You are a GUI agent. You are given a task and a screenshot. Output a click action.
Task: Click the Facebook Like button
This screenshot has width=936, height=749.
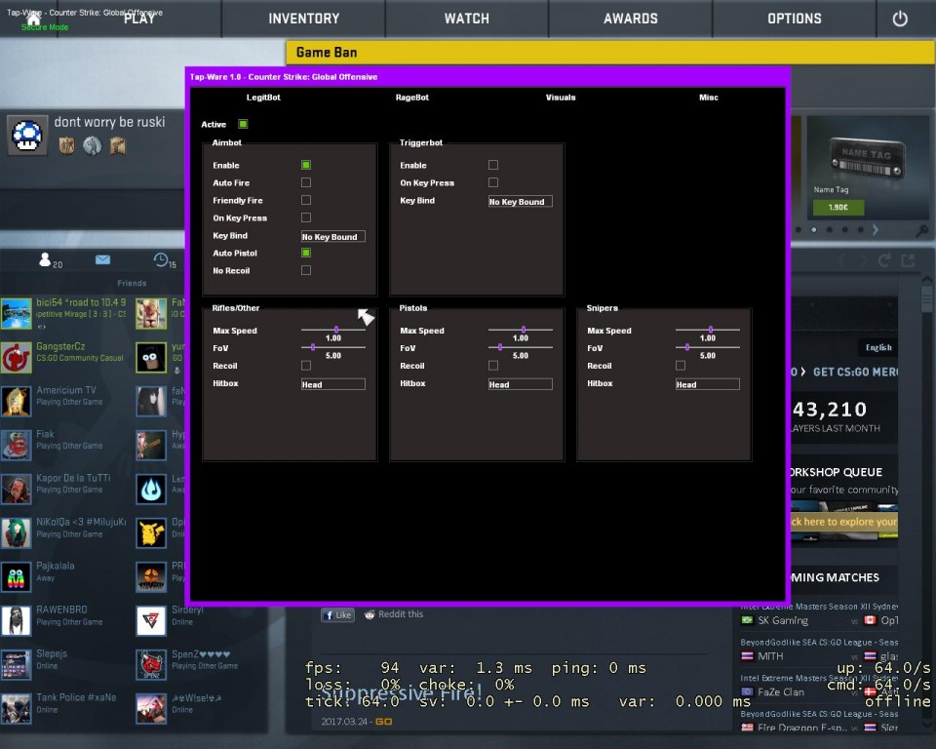[338, 614]
